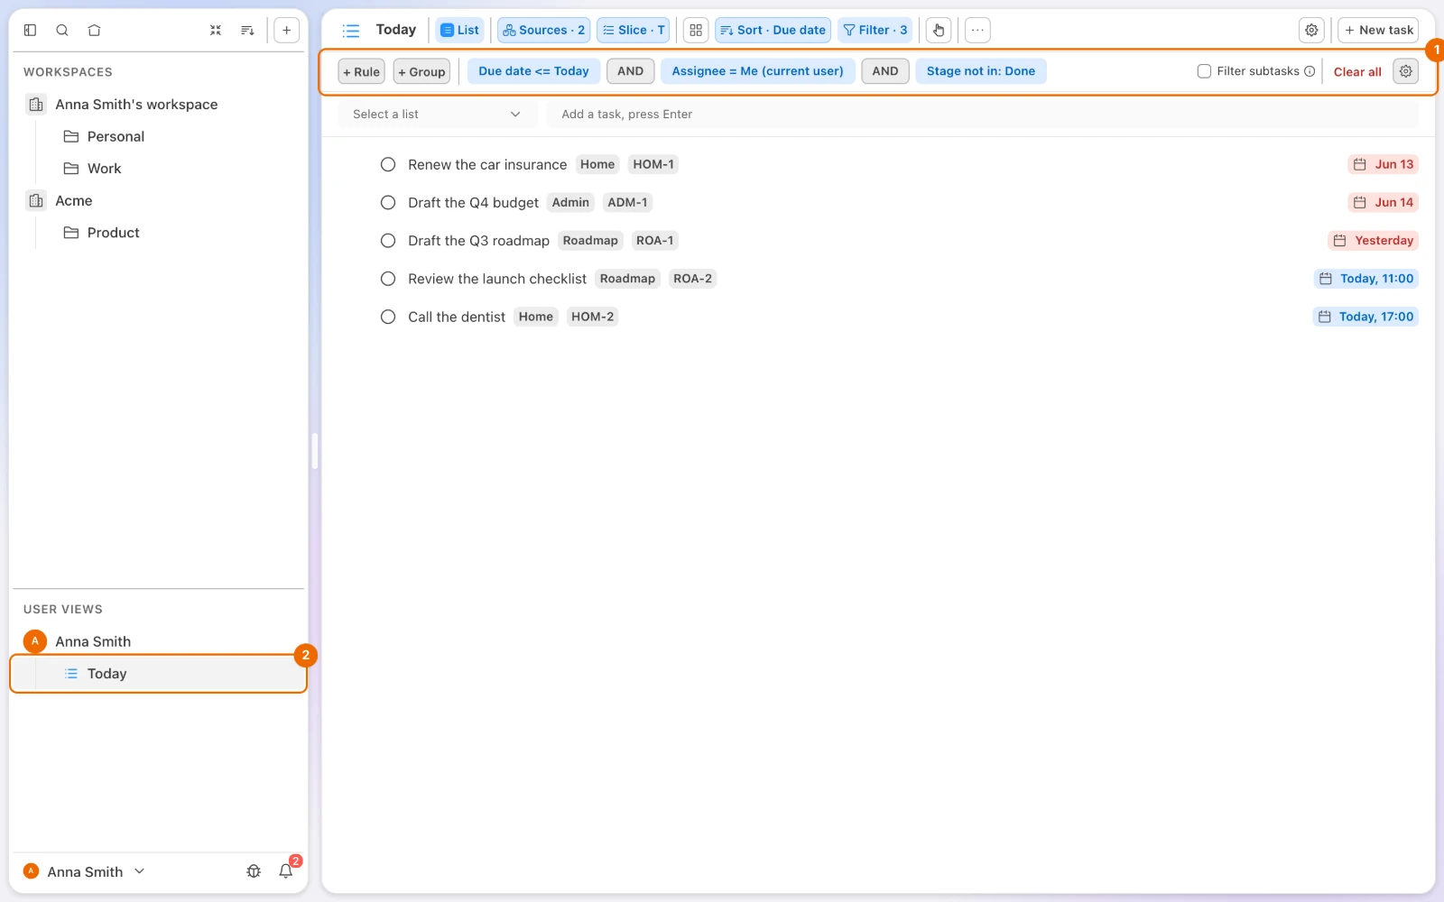Go to the home icon
This screenshot has height=902, width=1444.
tap(94, 30)
